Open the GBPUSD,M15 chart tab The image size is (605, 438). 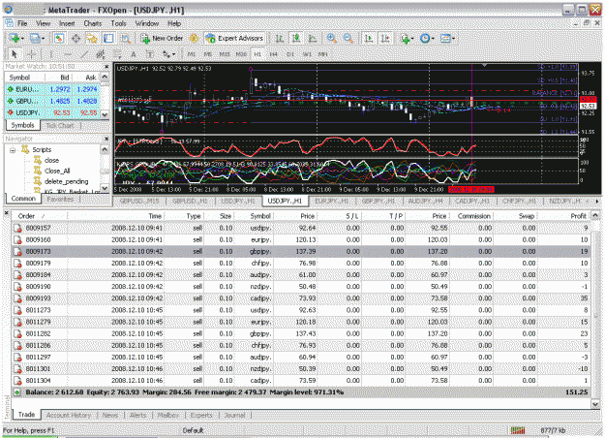tap(138, 201)
